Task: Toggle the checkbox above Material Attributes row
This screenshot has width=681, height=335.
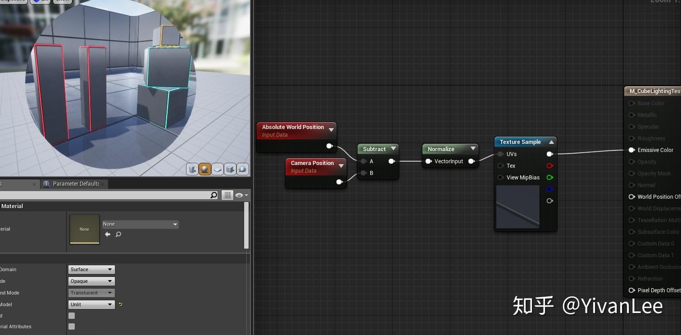Action: tap(72, 316)
